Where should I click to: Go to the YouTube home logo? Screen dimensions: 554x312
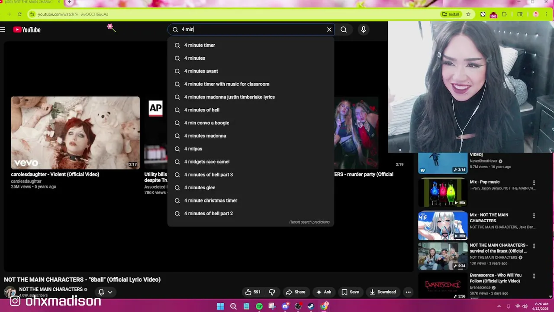coord(27,29)
